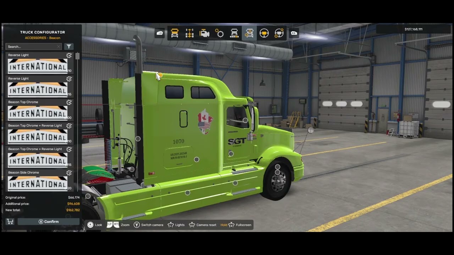The width and height of the screenshot is (454, 255).
Task: Select accessory node on the hood mirror
Action: click(311, 130)
